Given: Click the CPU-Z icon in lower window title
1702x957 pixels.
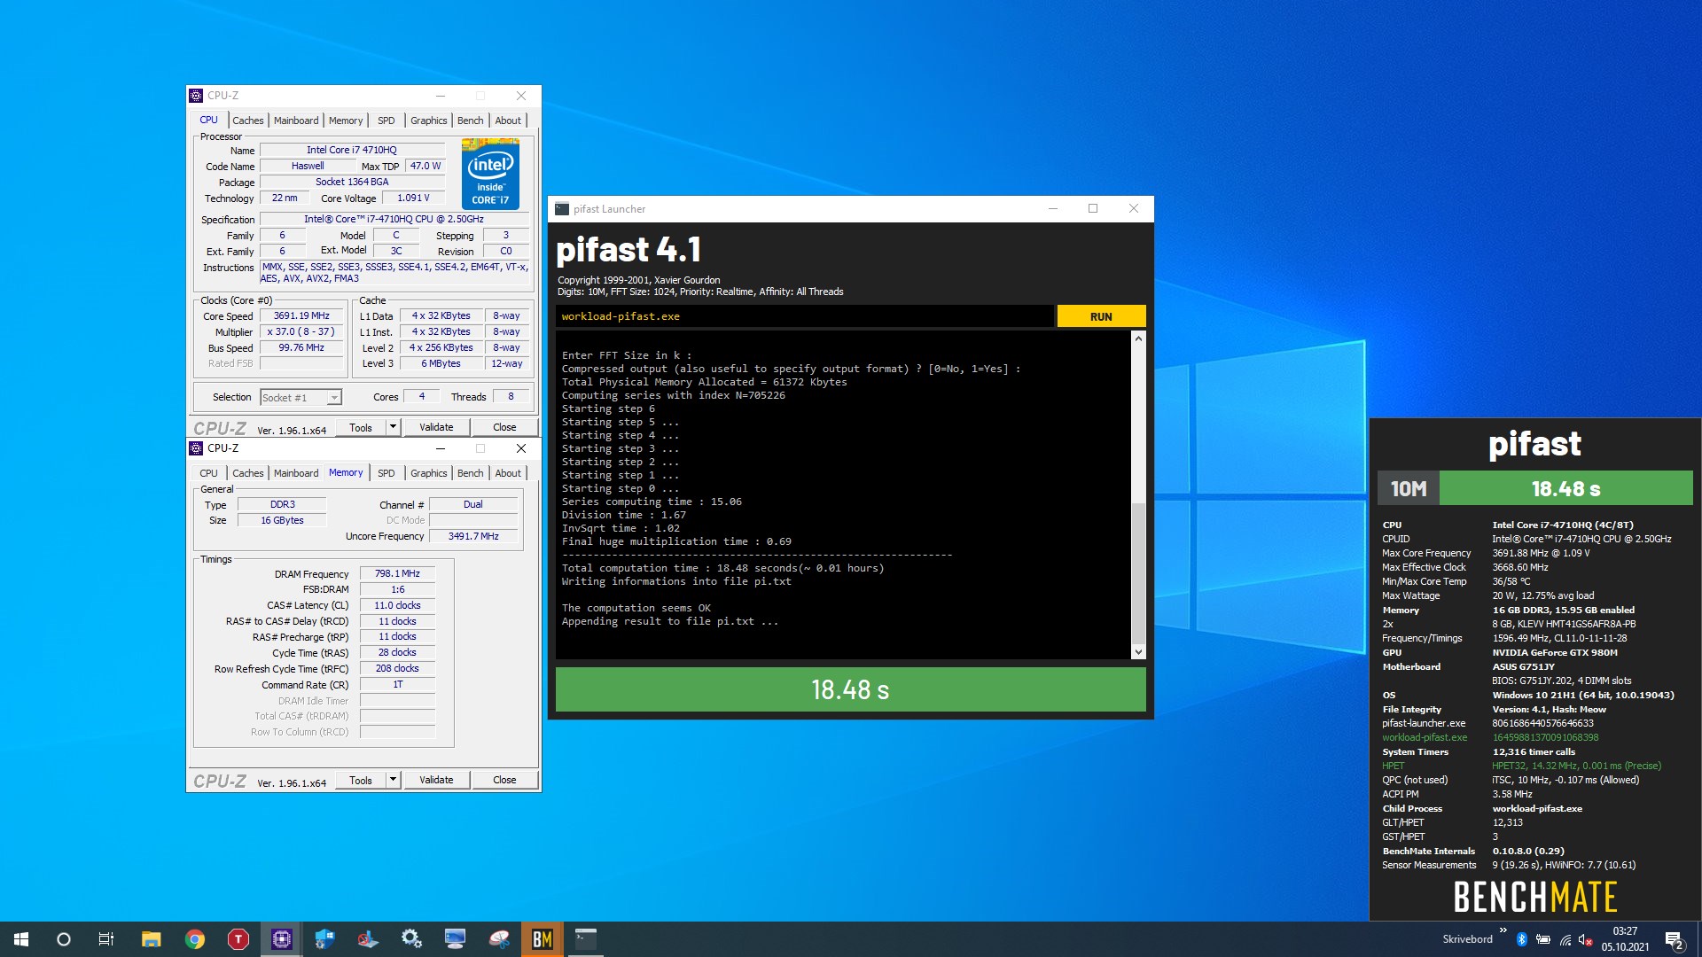Looking at the screenshot, I should click(x=196, y=448).
